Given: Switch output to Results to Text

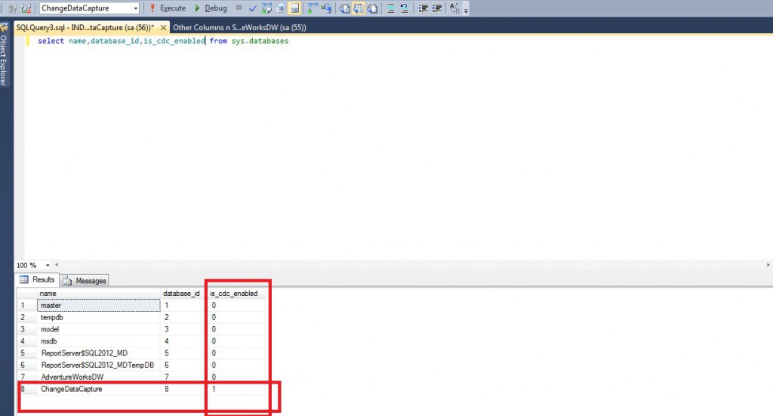Looking at the screenshot, I should tap(344, 8).
